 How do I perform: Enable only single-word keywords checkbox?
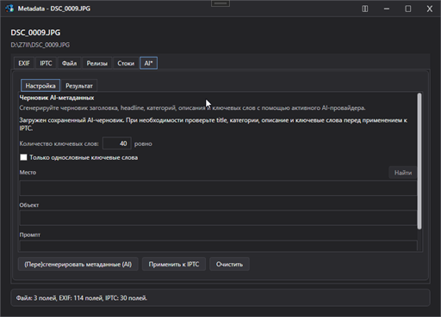coord(23,157)
